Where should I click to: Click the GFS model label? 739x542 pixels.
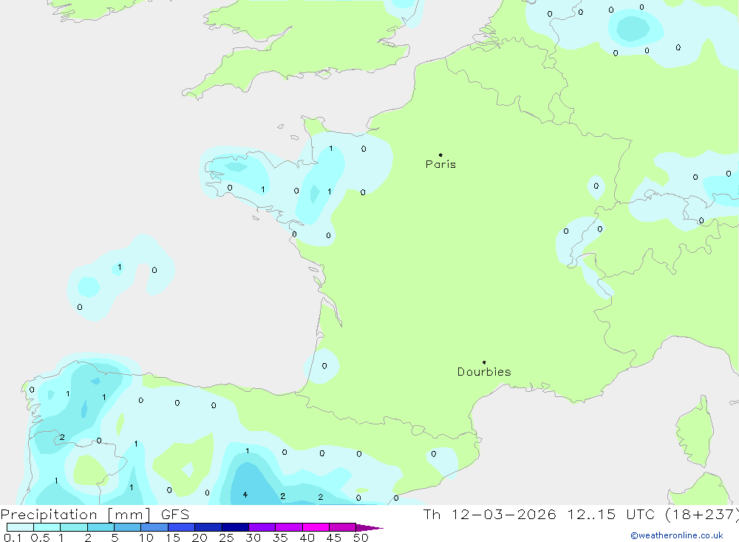coord(175,515)
